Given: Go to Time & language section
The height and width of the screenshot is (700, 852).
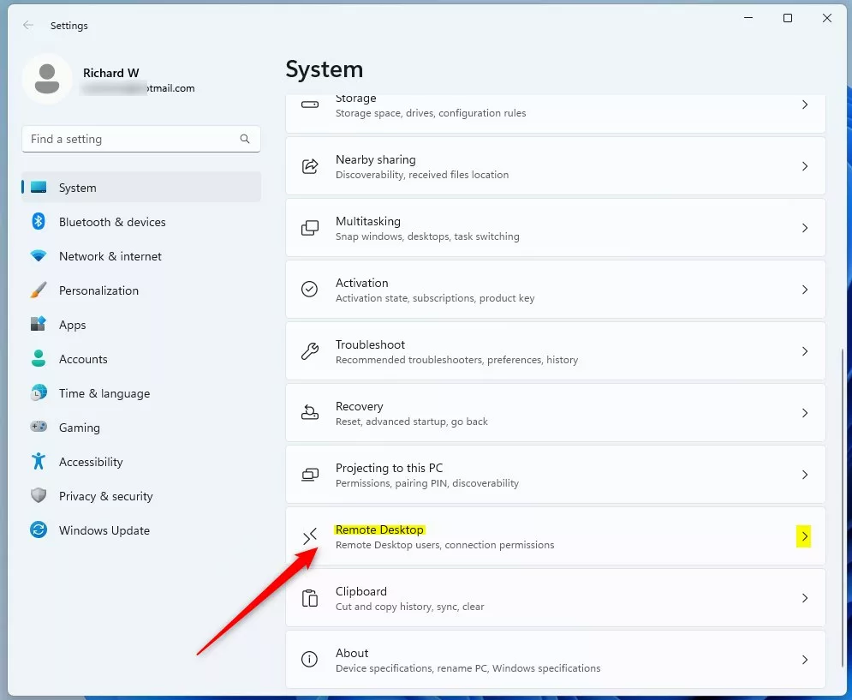Looking at the screenshot, I should click(104, 393).
